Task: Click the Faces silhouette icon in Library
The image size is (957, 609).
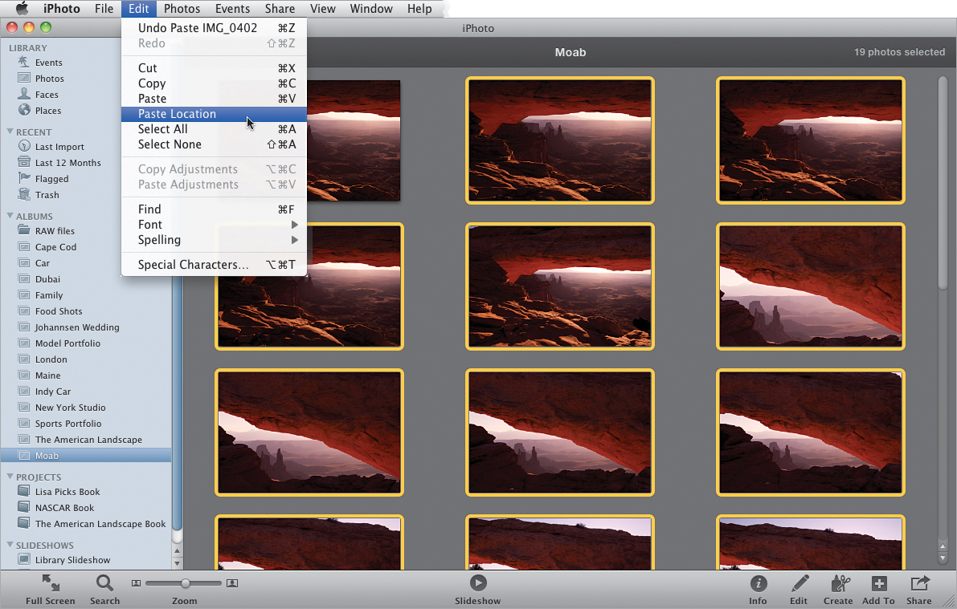Action: coord(24,94)
